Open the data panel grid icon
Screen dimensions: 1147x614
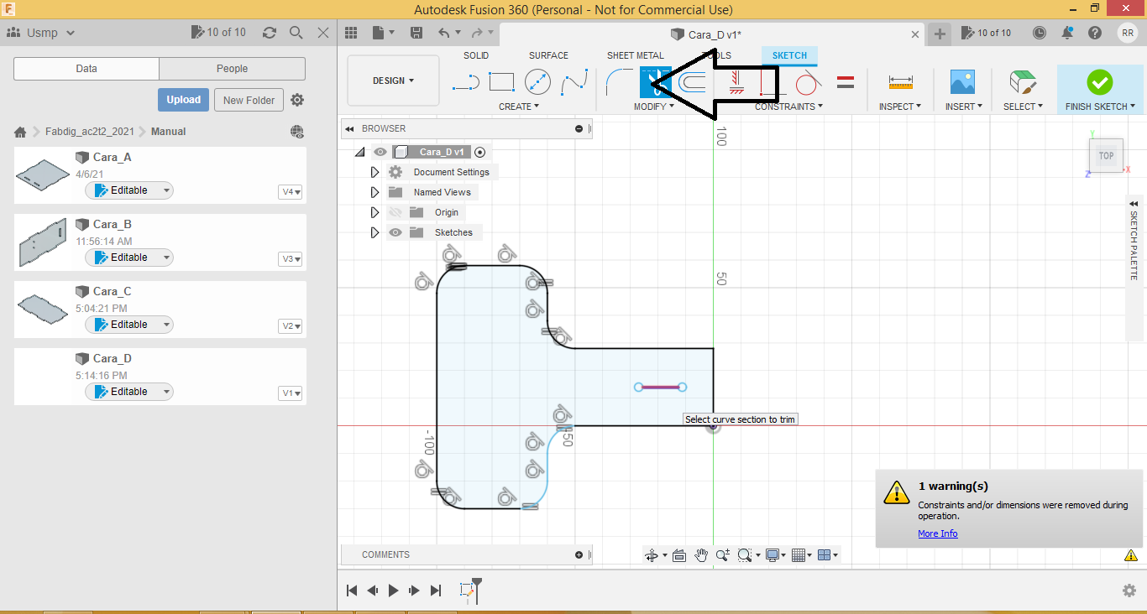click(x=351, y=33)
